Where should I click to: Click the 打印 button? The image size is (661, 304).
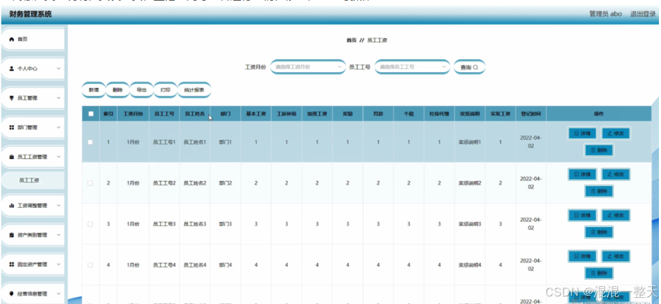(166, 89)
